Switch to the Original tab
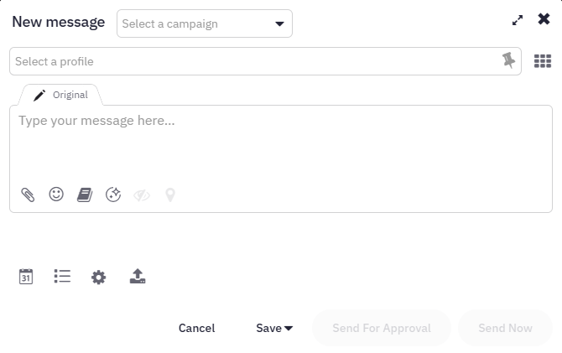This screenshot has height=353, width=562. click(60, 95)
